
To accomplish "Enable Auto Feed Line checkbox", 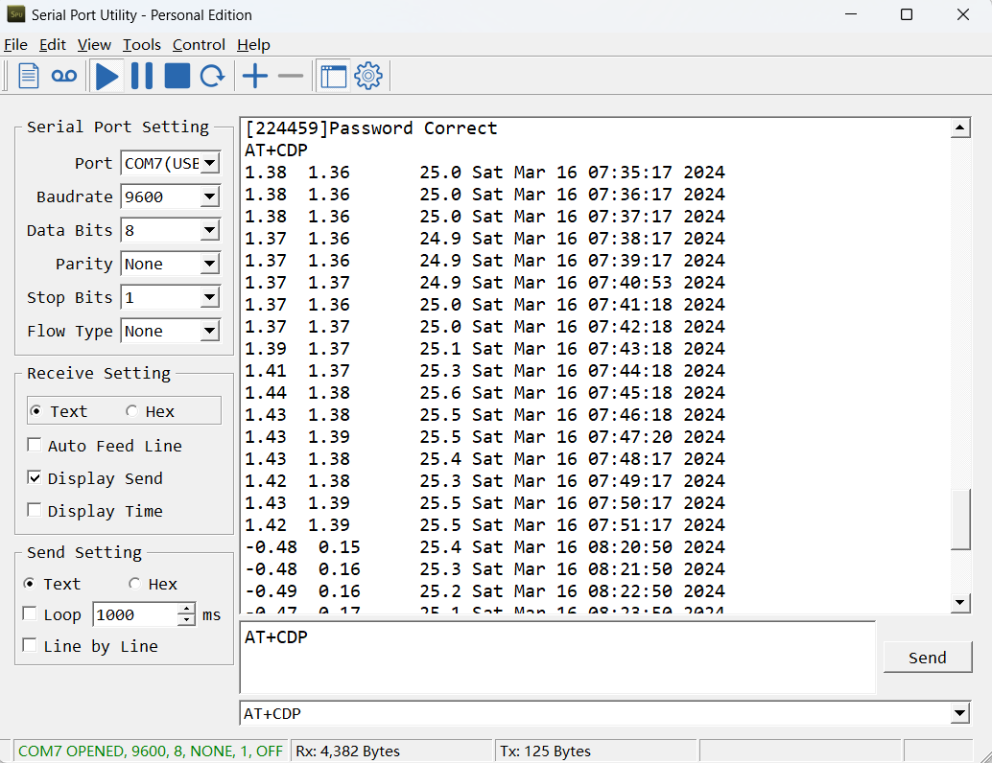I will [35, 445].
